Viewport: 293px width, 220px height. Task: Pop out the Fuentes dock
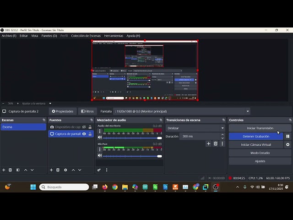click(92, 120)
